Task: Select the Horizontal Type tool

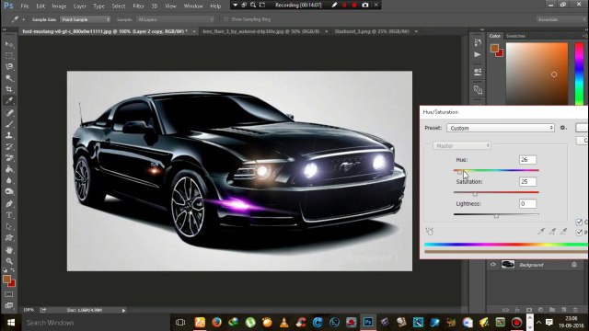Action: 9,215
